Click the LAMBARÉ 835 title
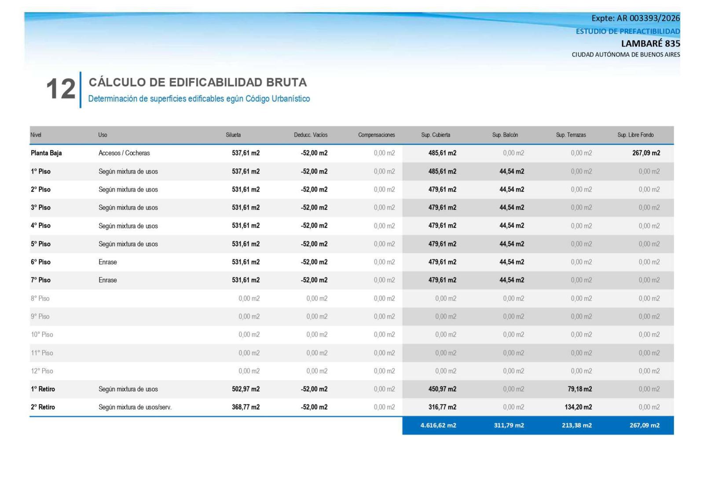 coord(650,44)
